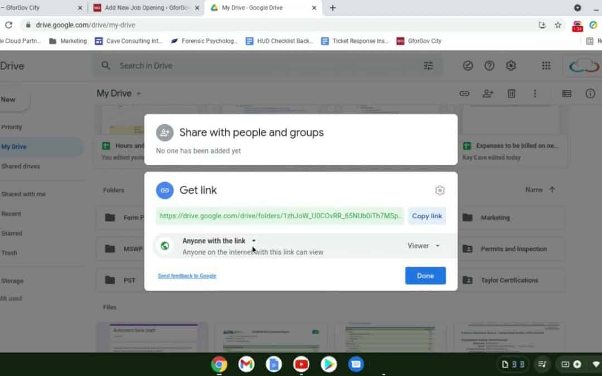
Task: Open Recent in the sidebar
Action: click(11, 214)
